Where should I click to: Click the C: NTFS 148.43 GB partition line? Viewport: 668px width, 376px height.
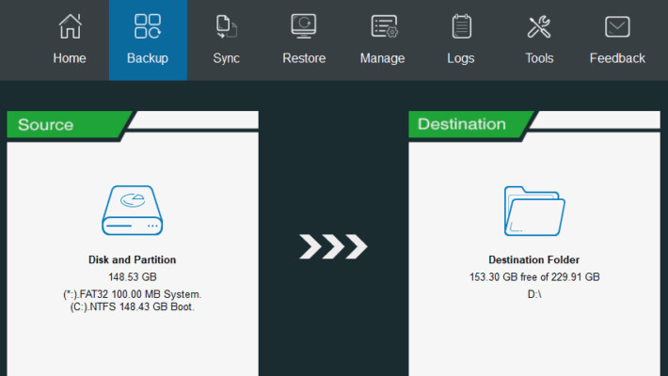tap(132, 306)
